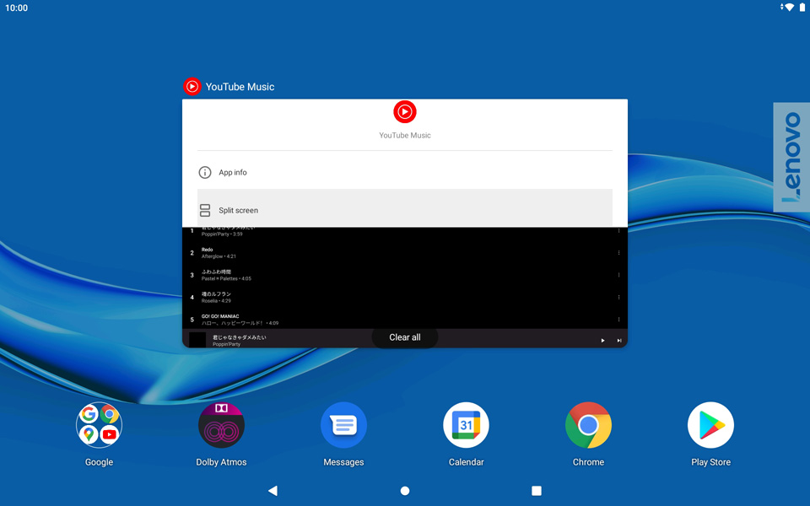Select the GO! GO! MANIAC track
This screenshot has height=506, width=810.
[x=404, y=319]
